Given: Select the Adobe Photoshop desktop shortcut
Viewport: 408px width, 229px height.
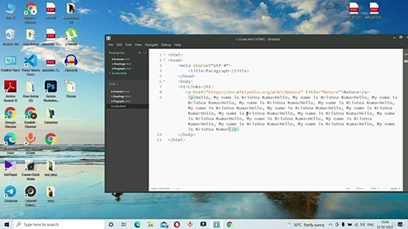Looking at the screenshot, I should 51,91.
